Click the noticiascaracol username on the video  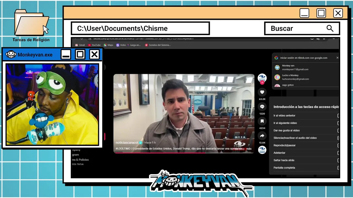coord(127,142)
